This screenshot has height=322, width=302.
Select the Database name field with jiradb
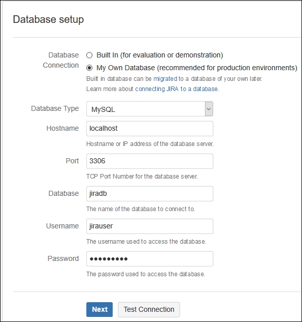click(150, 194)
